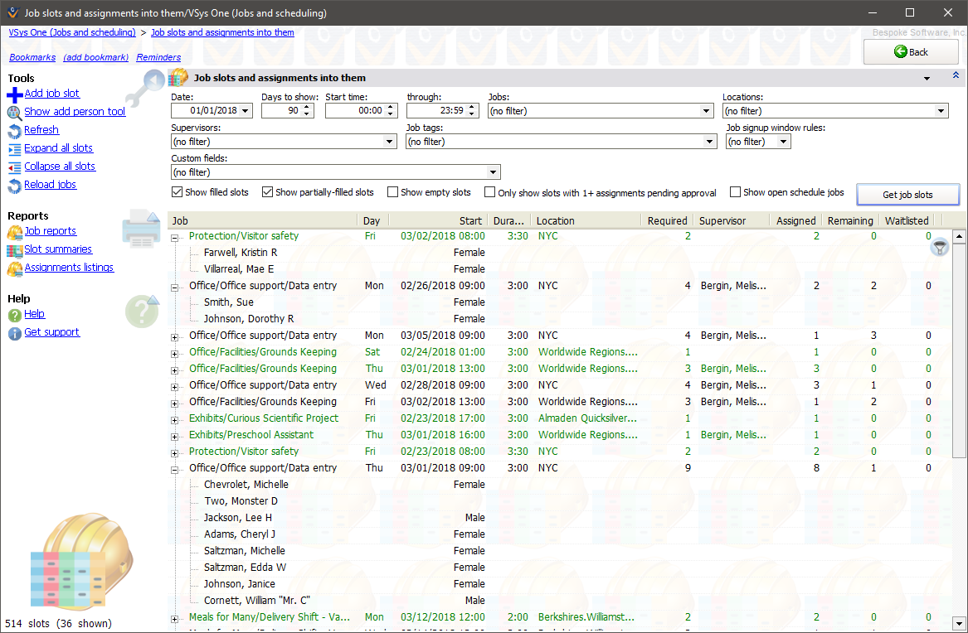Image resolution: width=968 pixels, height=633 pixels.
Task: Click the Back button
Action: (x=910, y=51)
